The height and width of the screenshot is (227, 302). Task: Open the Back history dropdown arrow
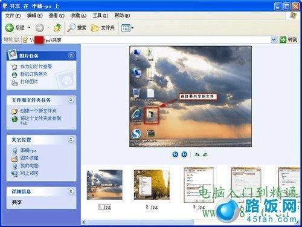click(x=29, y=27)
